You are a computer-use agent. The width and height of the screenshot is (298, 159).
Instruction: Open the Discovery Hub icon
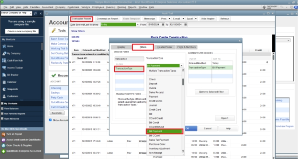264,7
